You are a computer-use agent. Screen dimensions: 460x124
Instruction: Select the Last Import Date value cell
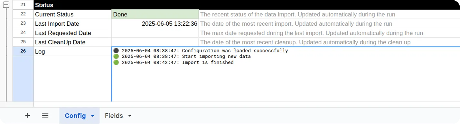tap(155, 24)
